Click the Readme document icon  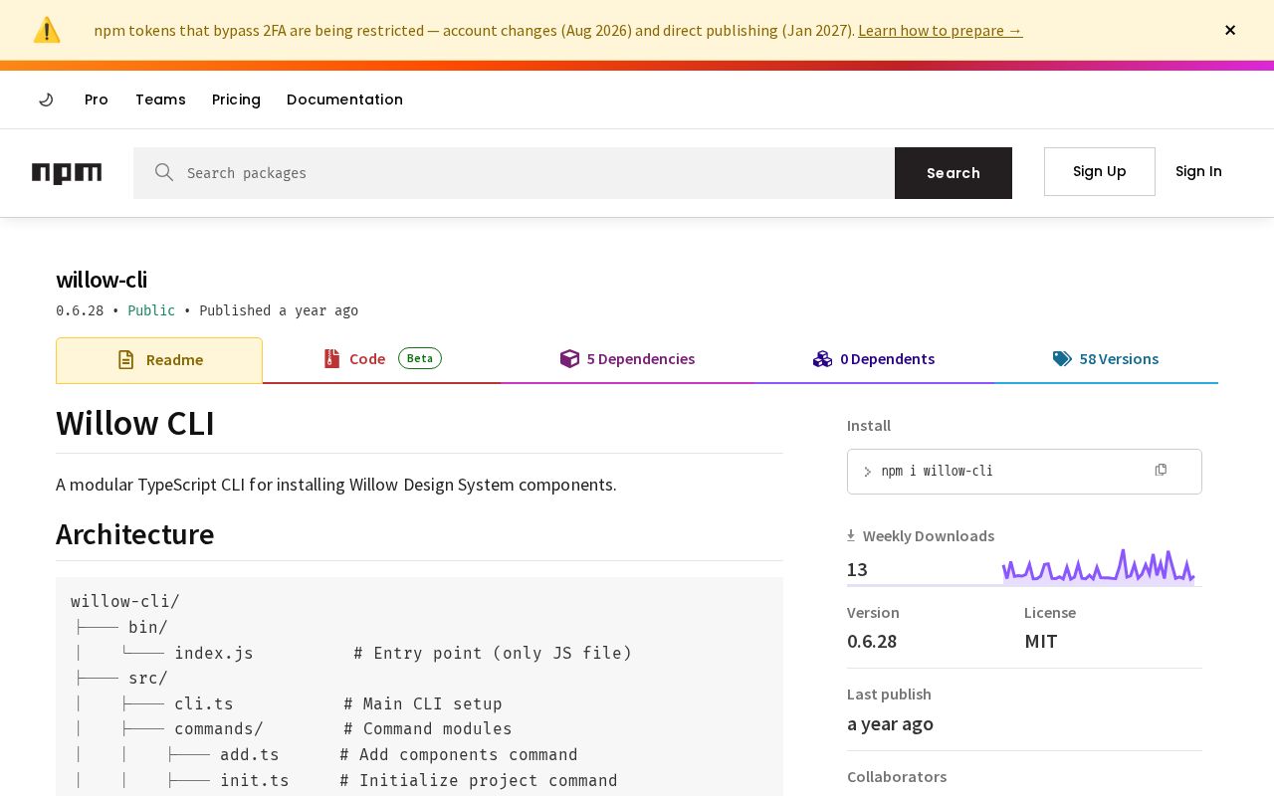(125, 360)
